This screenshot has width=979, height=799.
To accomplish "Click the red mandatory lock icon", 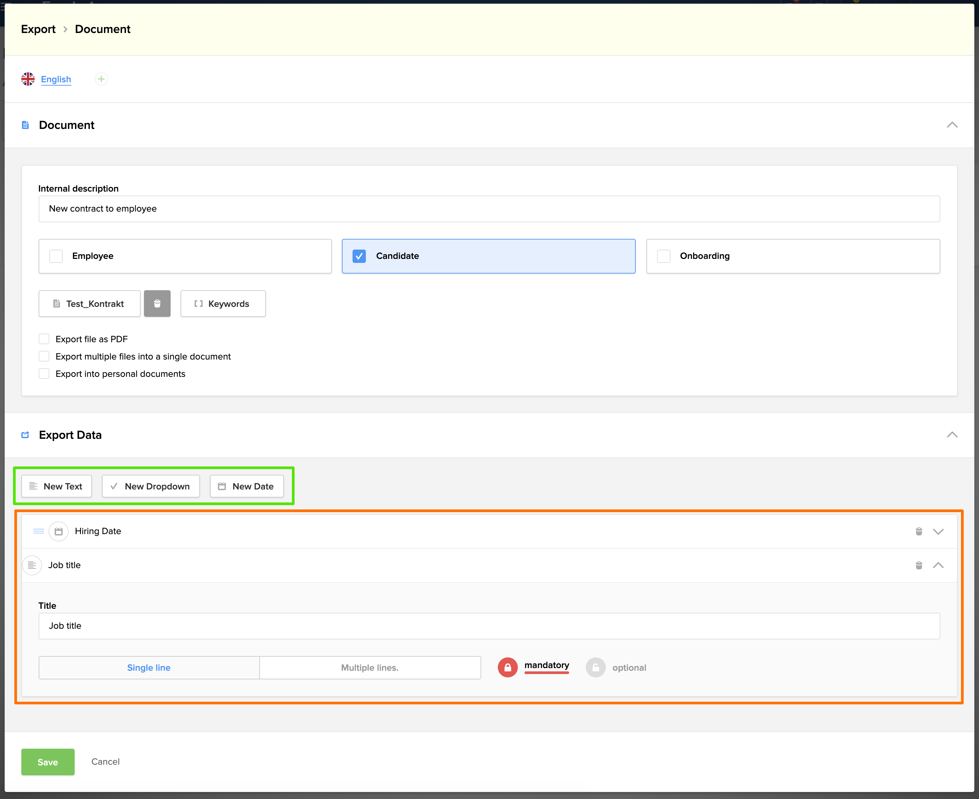I will (508, 667).
